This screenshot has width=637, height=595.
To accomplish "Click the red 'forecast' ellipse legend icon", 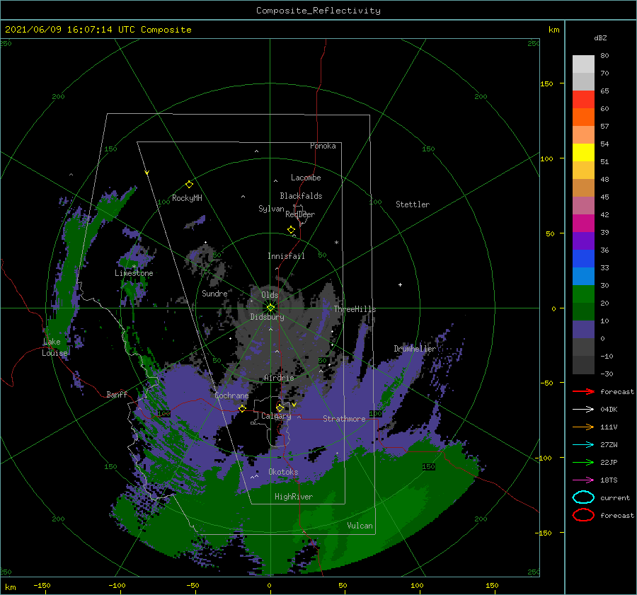I will [583, 515].
